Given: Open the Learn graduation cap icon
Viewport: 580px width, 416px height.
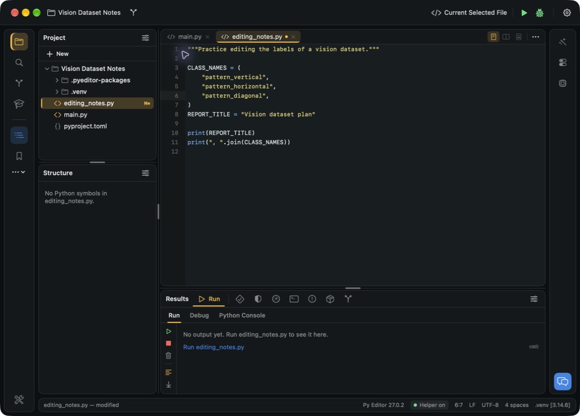Looking at the screenshot, I should [x=19, y=103].
